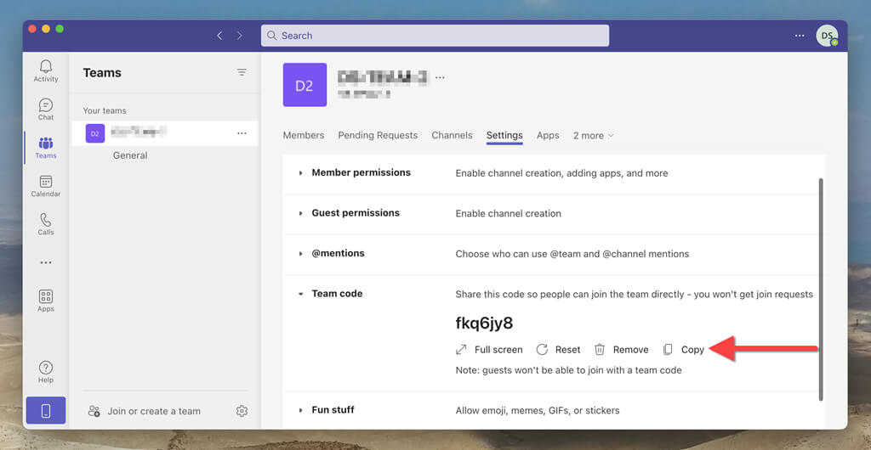
Task: Open Settings and more in title bar
Action: click(x=800, y=36)
